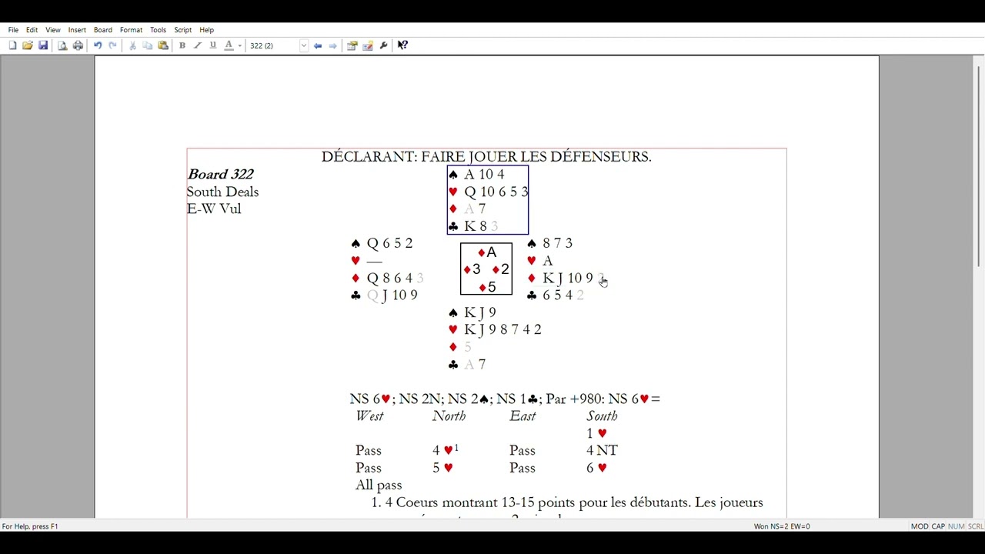Screen dimensions: 985x554
Task: Click South's 4 NT bid
Action: coord(602,450)
